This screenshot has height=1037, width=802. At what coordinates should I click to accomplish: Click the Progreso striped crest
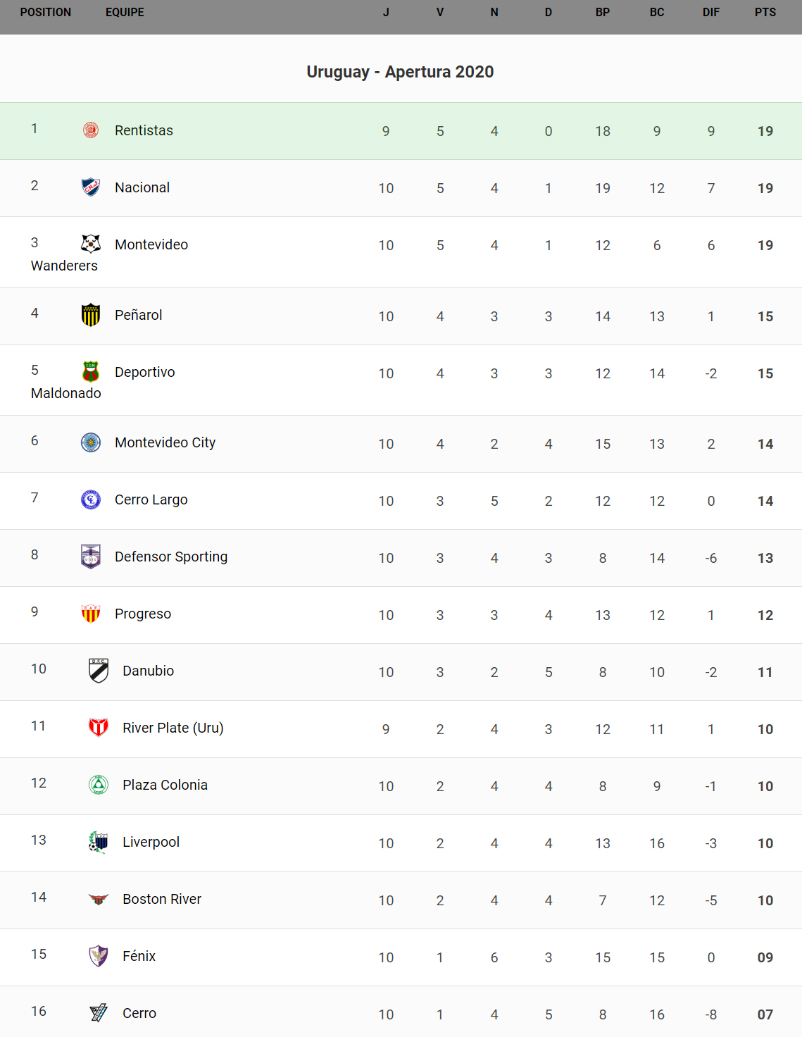coord(91,614)
